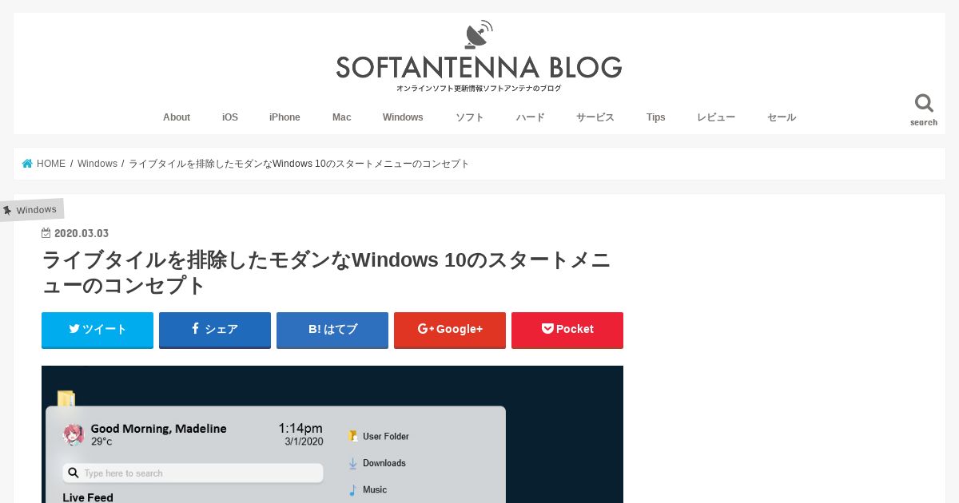959x503 pixels.
Task: Share via the ツイート button
Action: [97, 330]
